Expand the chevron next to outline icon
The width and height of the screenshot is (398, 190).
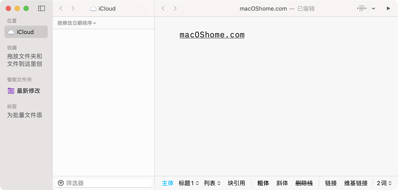[373, 9]
